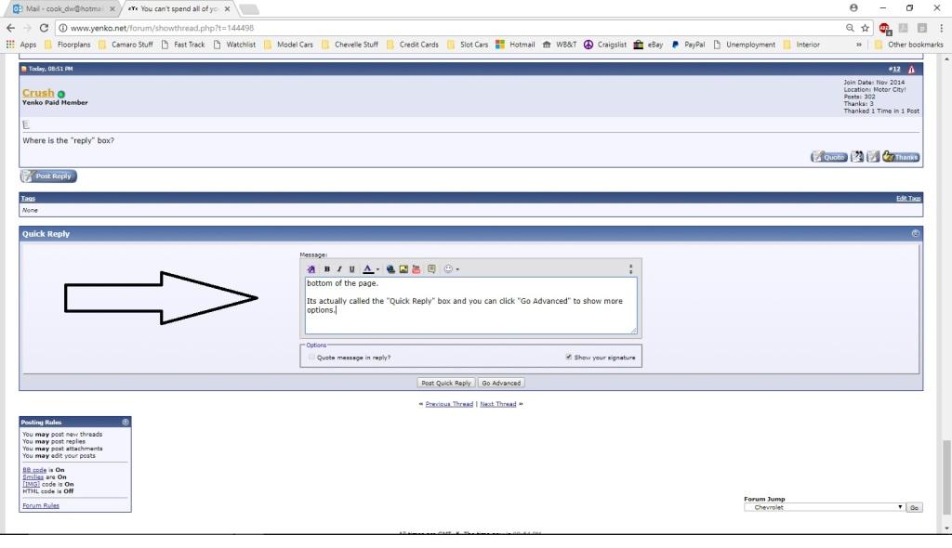This screenshot has width=952, height=548.
Task: Apply italic formatting in the message editor
Action: point(339,268)
